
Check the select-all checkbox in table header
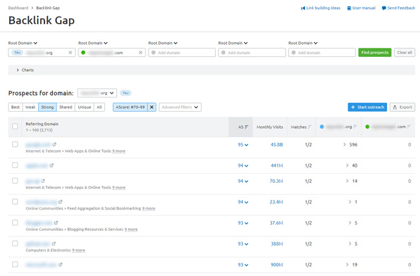point(15,127)
